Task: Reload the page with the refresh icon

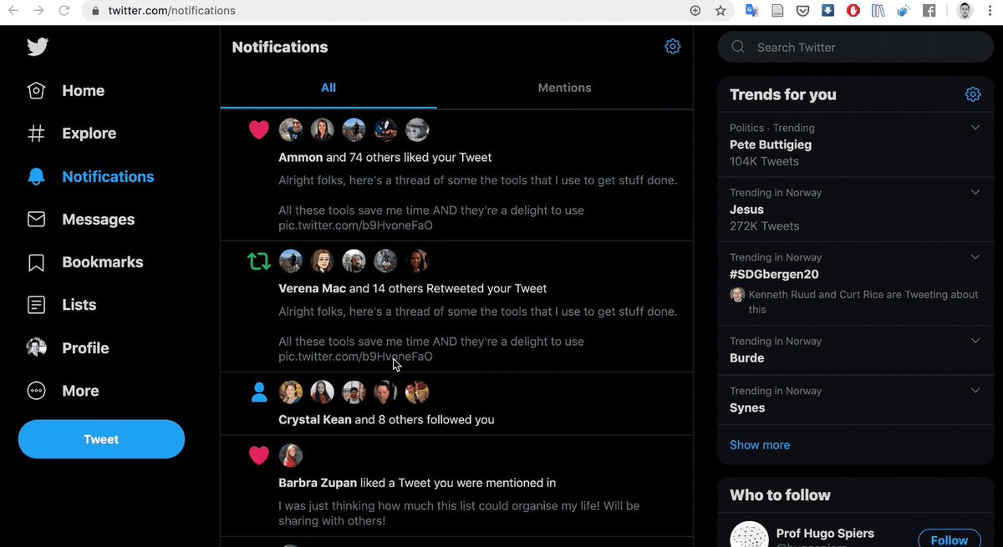Action: [x=64, y=11]
